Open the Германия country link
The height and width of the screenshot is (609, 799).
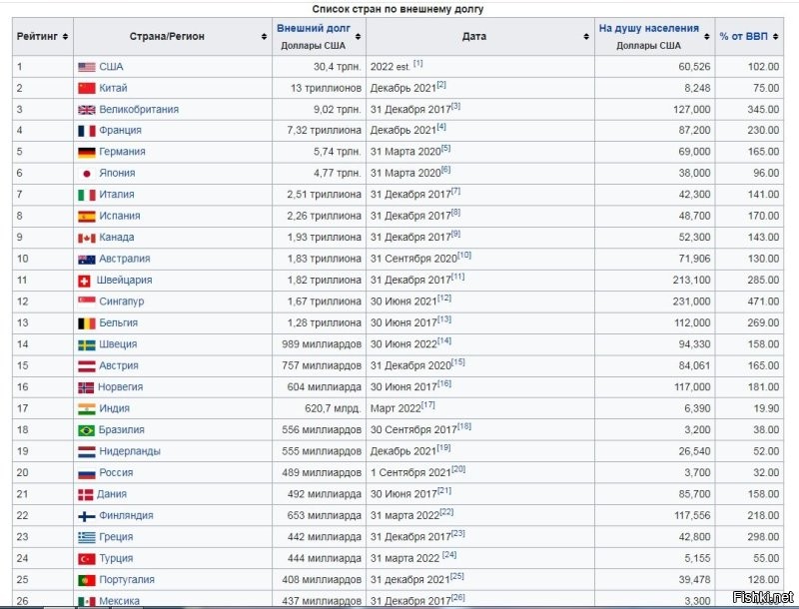[122, 152]
